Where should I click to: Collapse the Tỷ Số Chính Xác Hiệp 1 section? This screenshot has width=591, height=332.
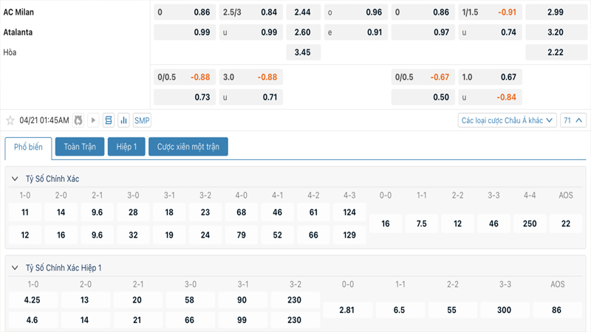(15, 268)
